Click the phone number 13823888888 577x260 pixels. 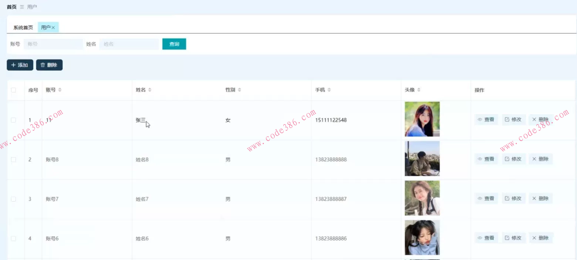coord(331,160)
